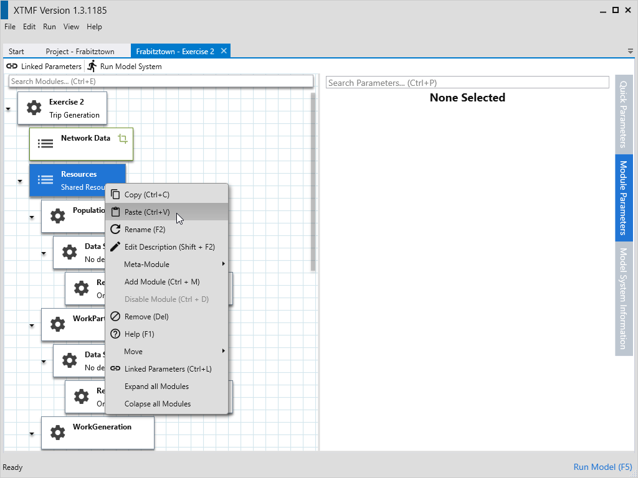This screenshot has width=638, height=478.
Task: Click the green crop icon on Network Data
Action: point(123,139)
